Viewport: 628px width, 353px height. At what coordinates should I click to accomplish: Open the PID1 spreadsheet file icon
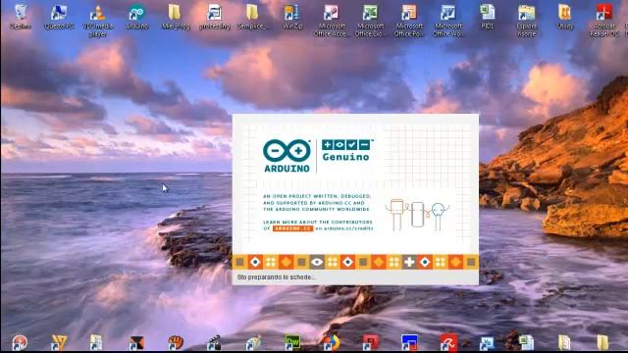(x=488, y=17)
